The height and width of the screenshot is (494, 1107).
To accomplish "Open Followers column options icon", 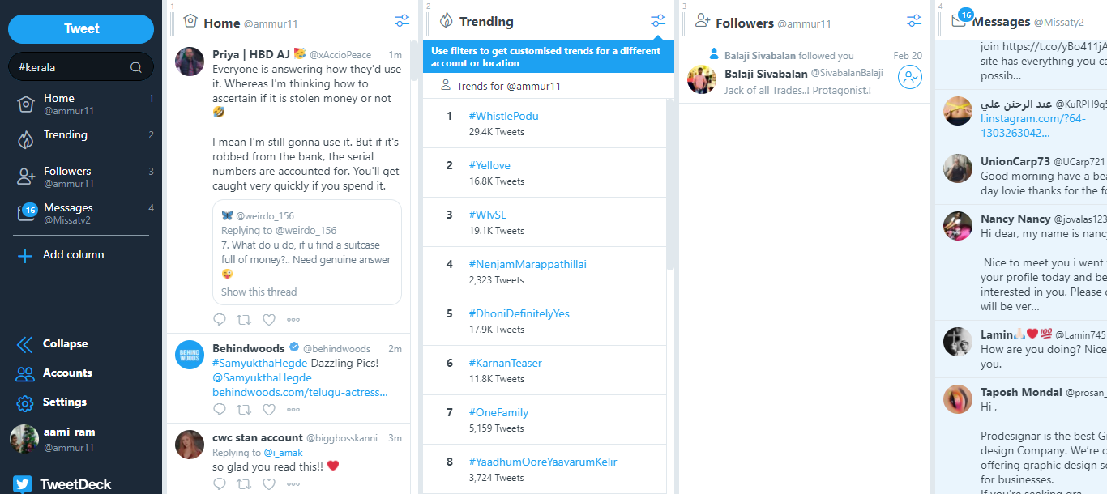I will click(x=914, y=21).
